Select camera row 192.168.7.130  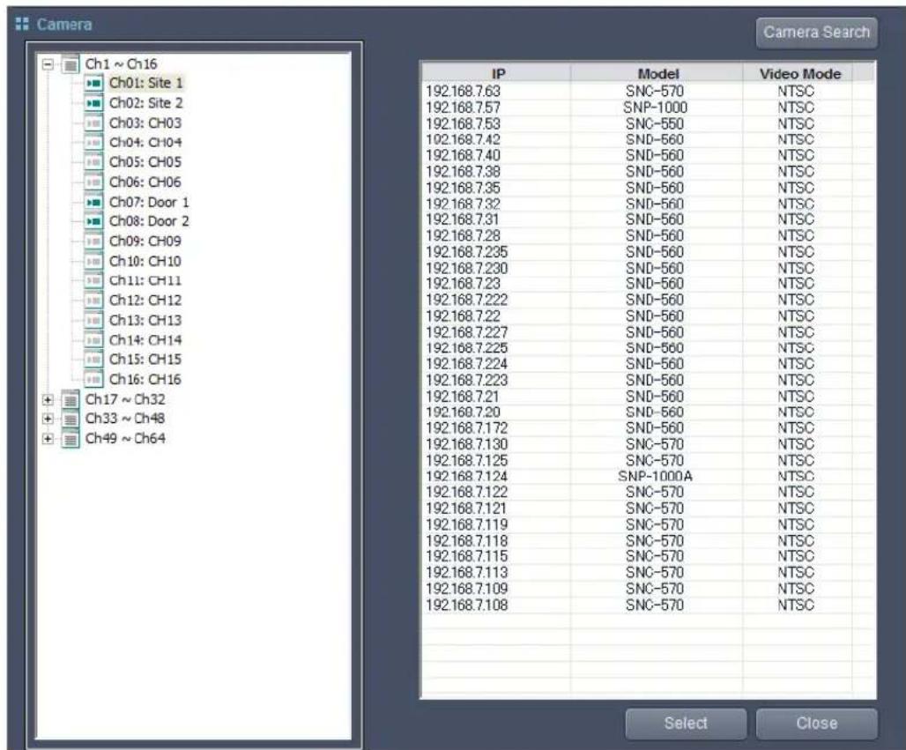tap(649, 444)
